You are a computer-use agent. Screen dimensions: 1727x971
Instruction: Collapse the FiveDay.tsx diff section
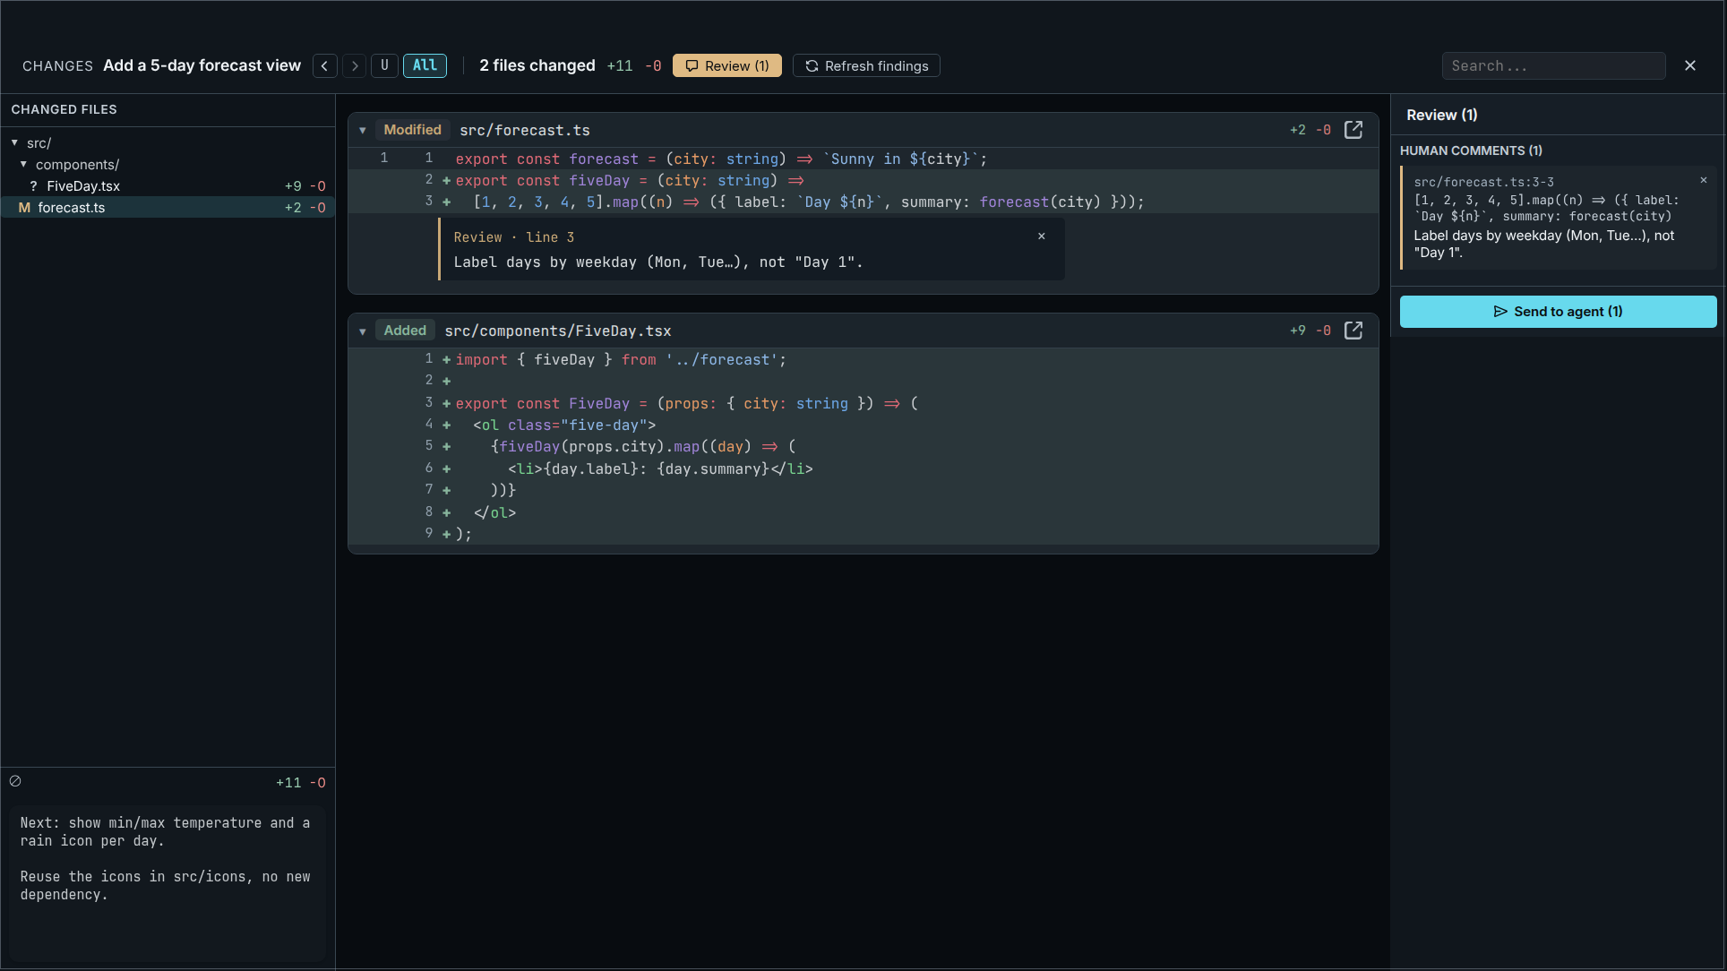(x=363, y=331)
